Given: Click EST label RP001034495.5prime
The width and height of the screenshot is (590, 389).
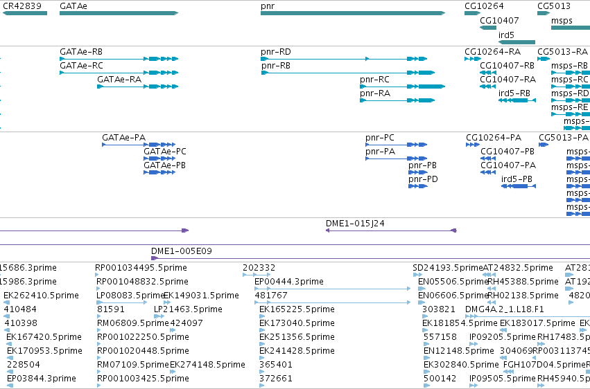Looking at the screenshot, I should [x=141, y=268].
